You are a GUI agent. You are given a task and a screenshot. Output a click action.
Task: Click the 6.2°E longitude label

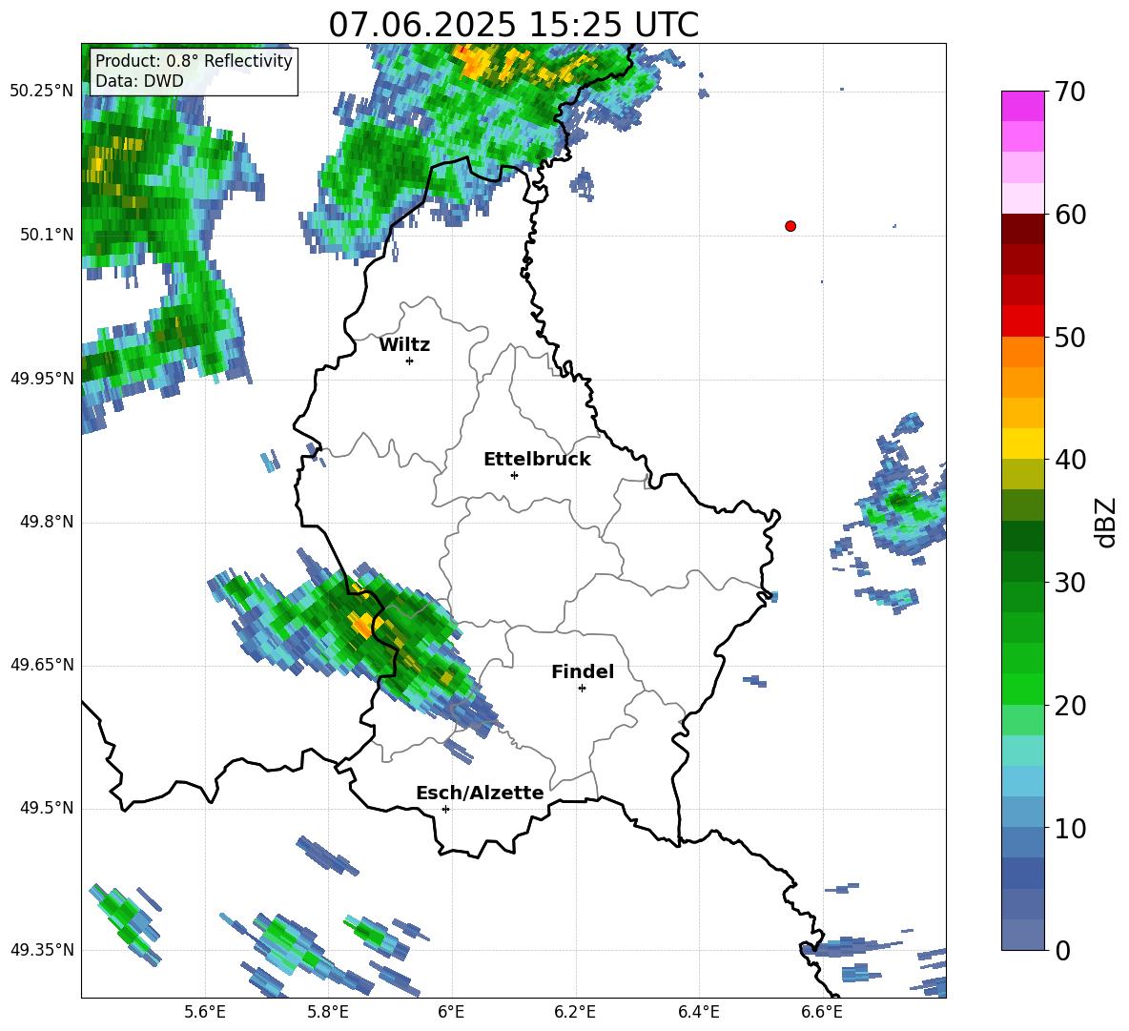(x=575, y=1012)
